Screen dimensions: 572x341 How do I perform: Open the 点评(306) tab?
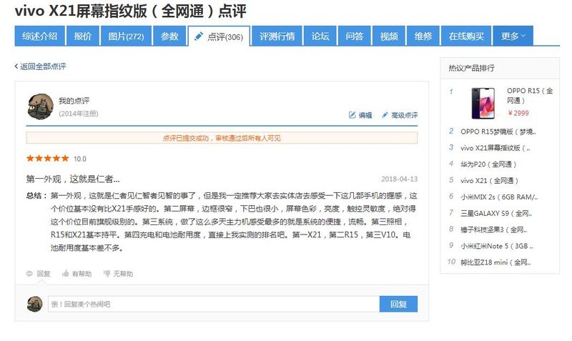pos(219,36)
